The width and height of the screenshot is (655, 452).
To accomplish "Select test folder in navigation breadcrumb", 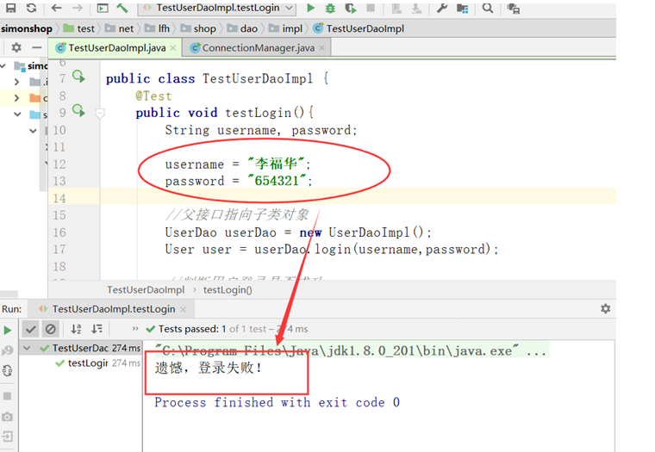I will coord(79,28).
